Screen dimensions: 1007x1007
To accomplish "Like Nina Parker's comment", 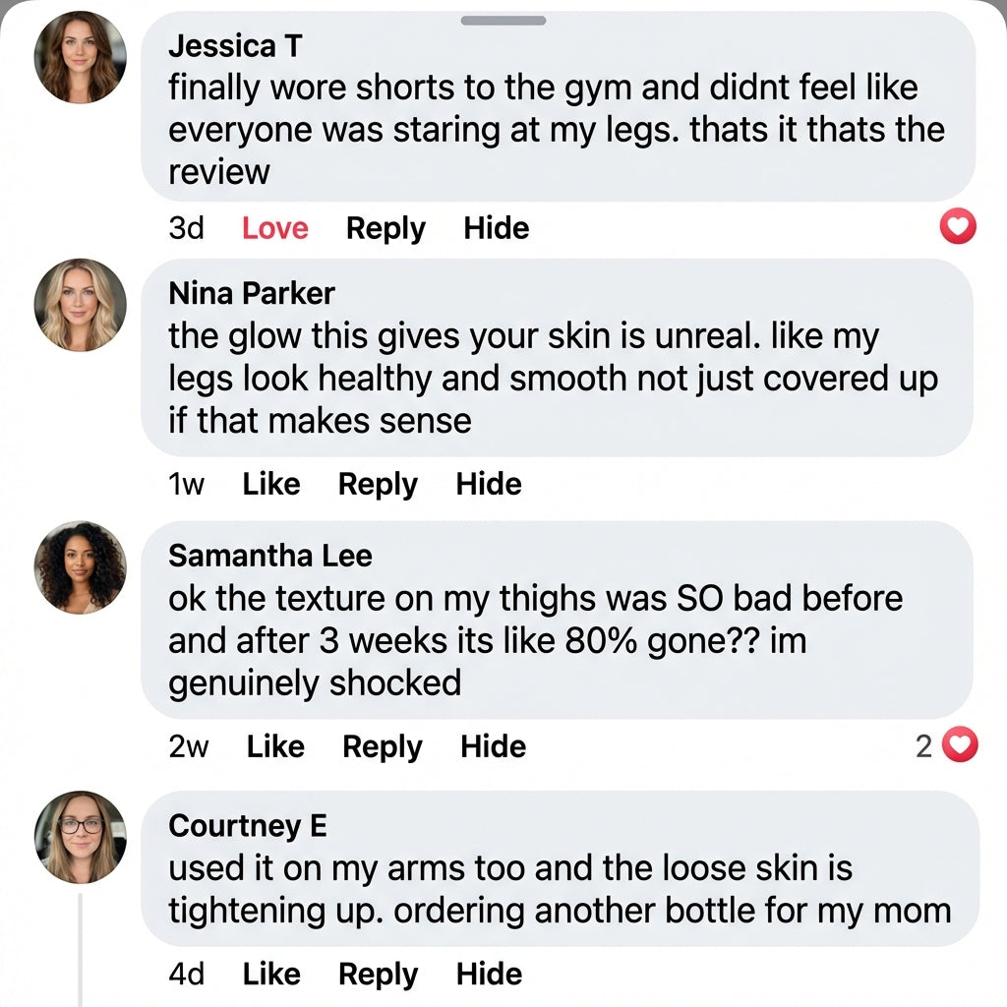I will tap(271, 484).
